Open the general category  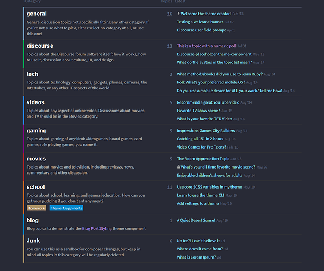pyautogui.click(x=36, y=14)
